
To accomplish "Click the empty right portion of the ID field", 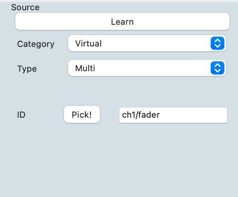I will [194, 115].
